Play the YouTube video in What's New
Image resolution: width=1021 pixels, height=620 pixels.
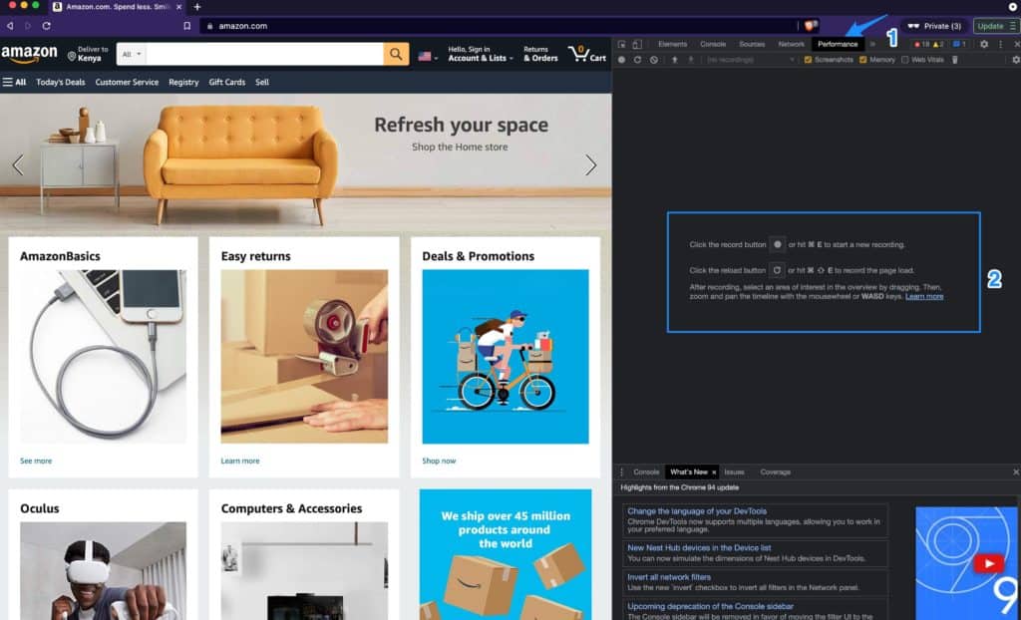tap(988, 563)
